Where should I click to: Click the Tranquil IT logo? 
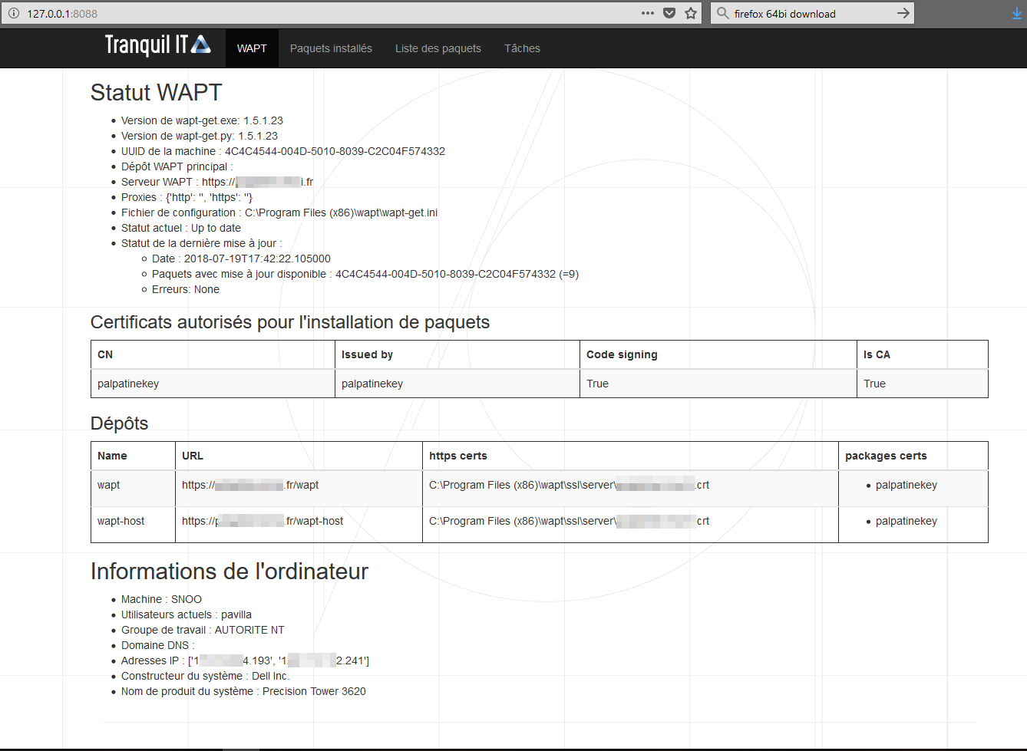[x=158, y=45]
